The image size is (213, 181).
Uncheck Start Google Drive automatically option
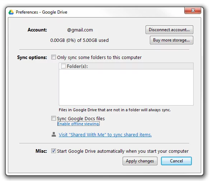pos(53,151)
